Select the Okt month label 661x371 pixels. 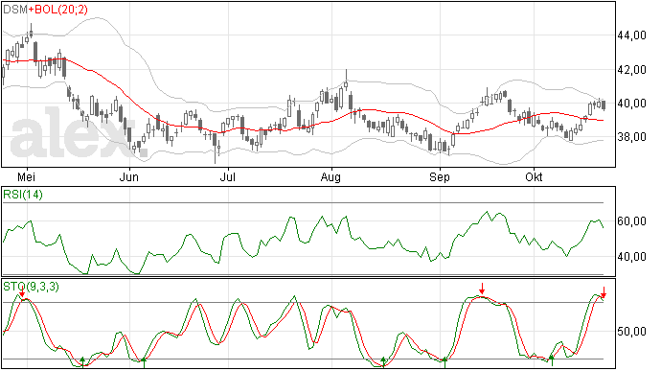pyautogui.click(x=534, y=176)
